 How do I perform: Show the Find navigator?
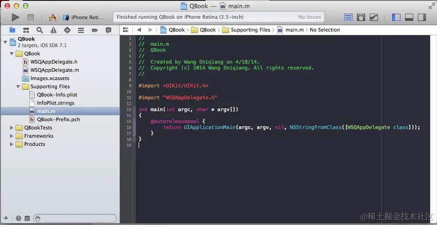tap(39, 30)
